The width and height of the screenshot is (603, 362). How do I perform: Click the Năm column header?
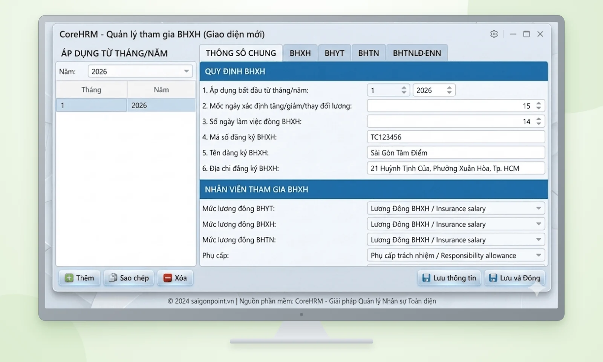click(x=161, y=90)
